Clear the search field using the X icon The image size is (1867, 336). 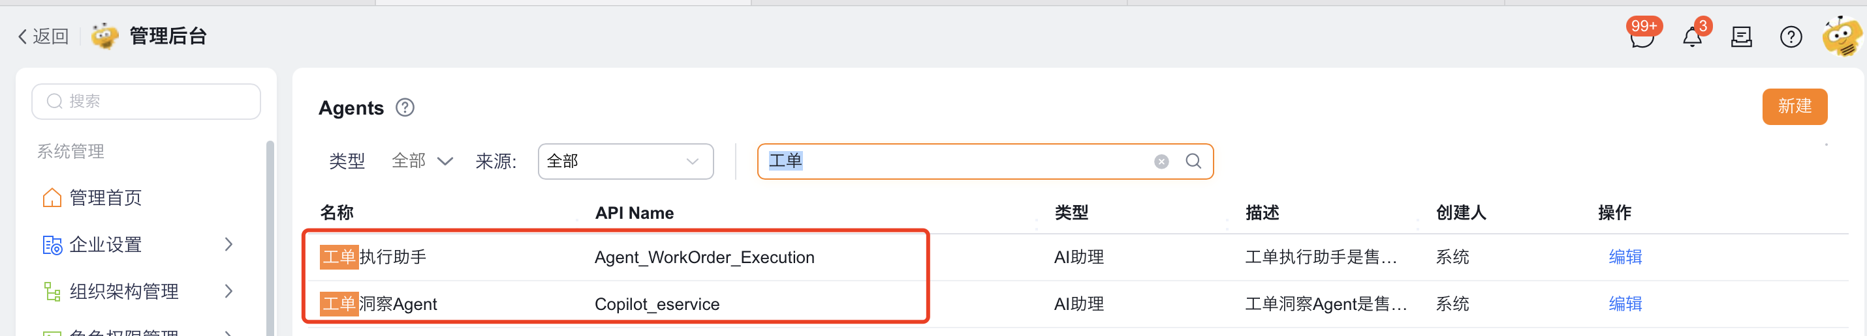(x=1161, y=161)
